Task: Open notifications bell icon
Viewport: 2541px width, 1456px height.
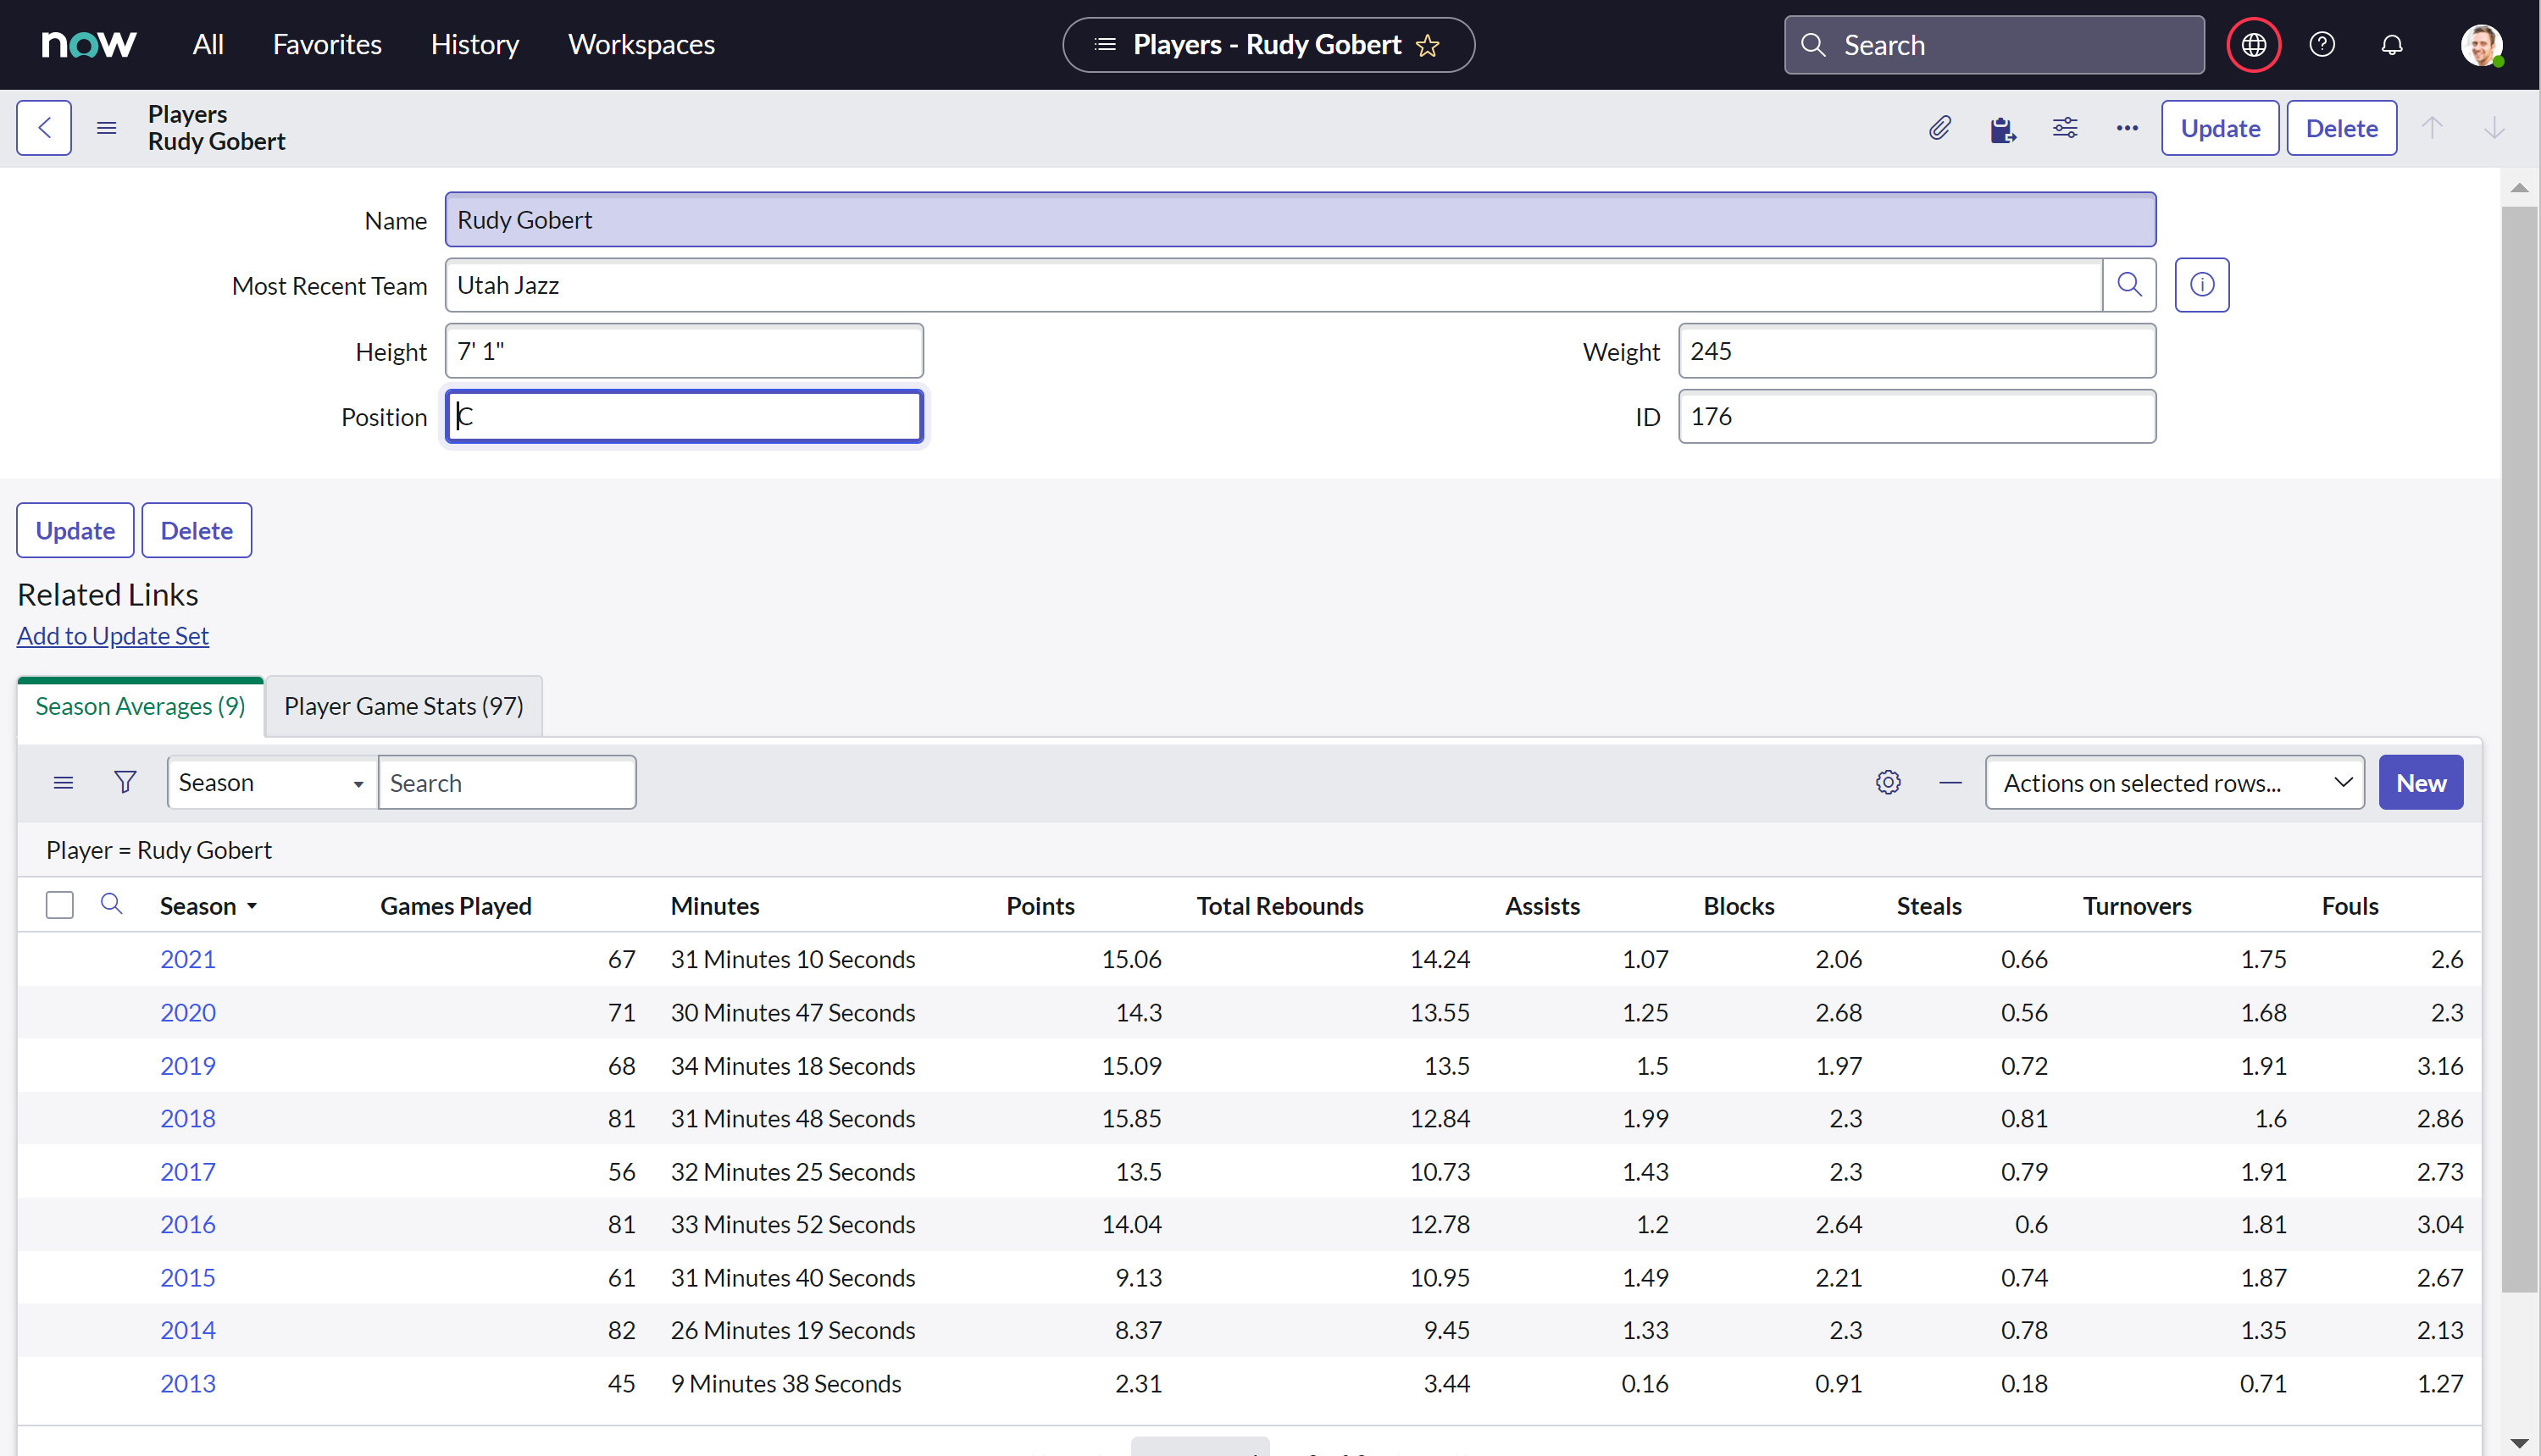Action: click(2392, 45)
